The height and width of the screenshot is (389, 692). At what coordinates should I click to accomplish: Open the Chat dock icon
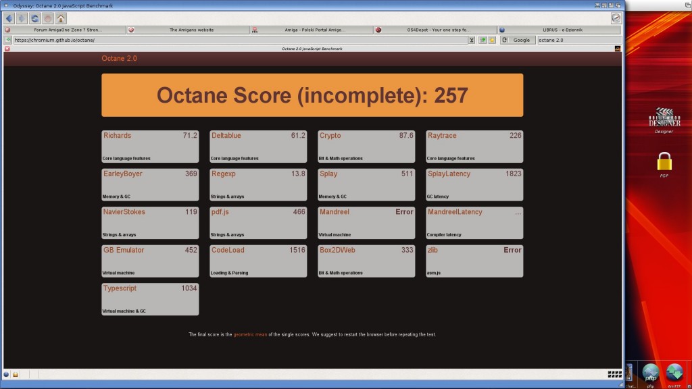pos(630,375)
